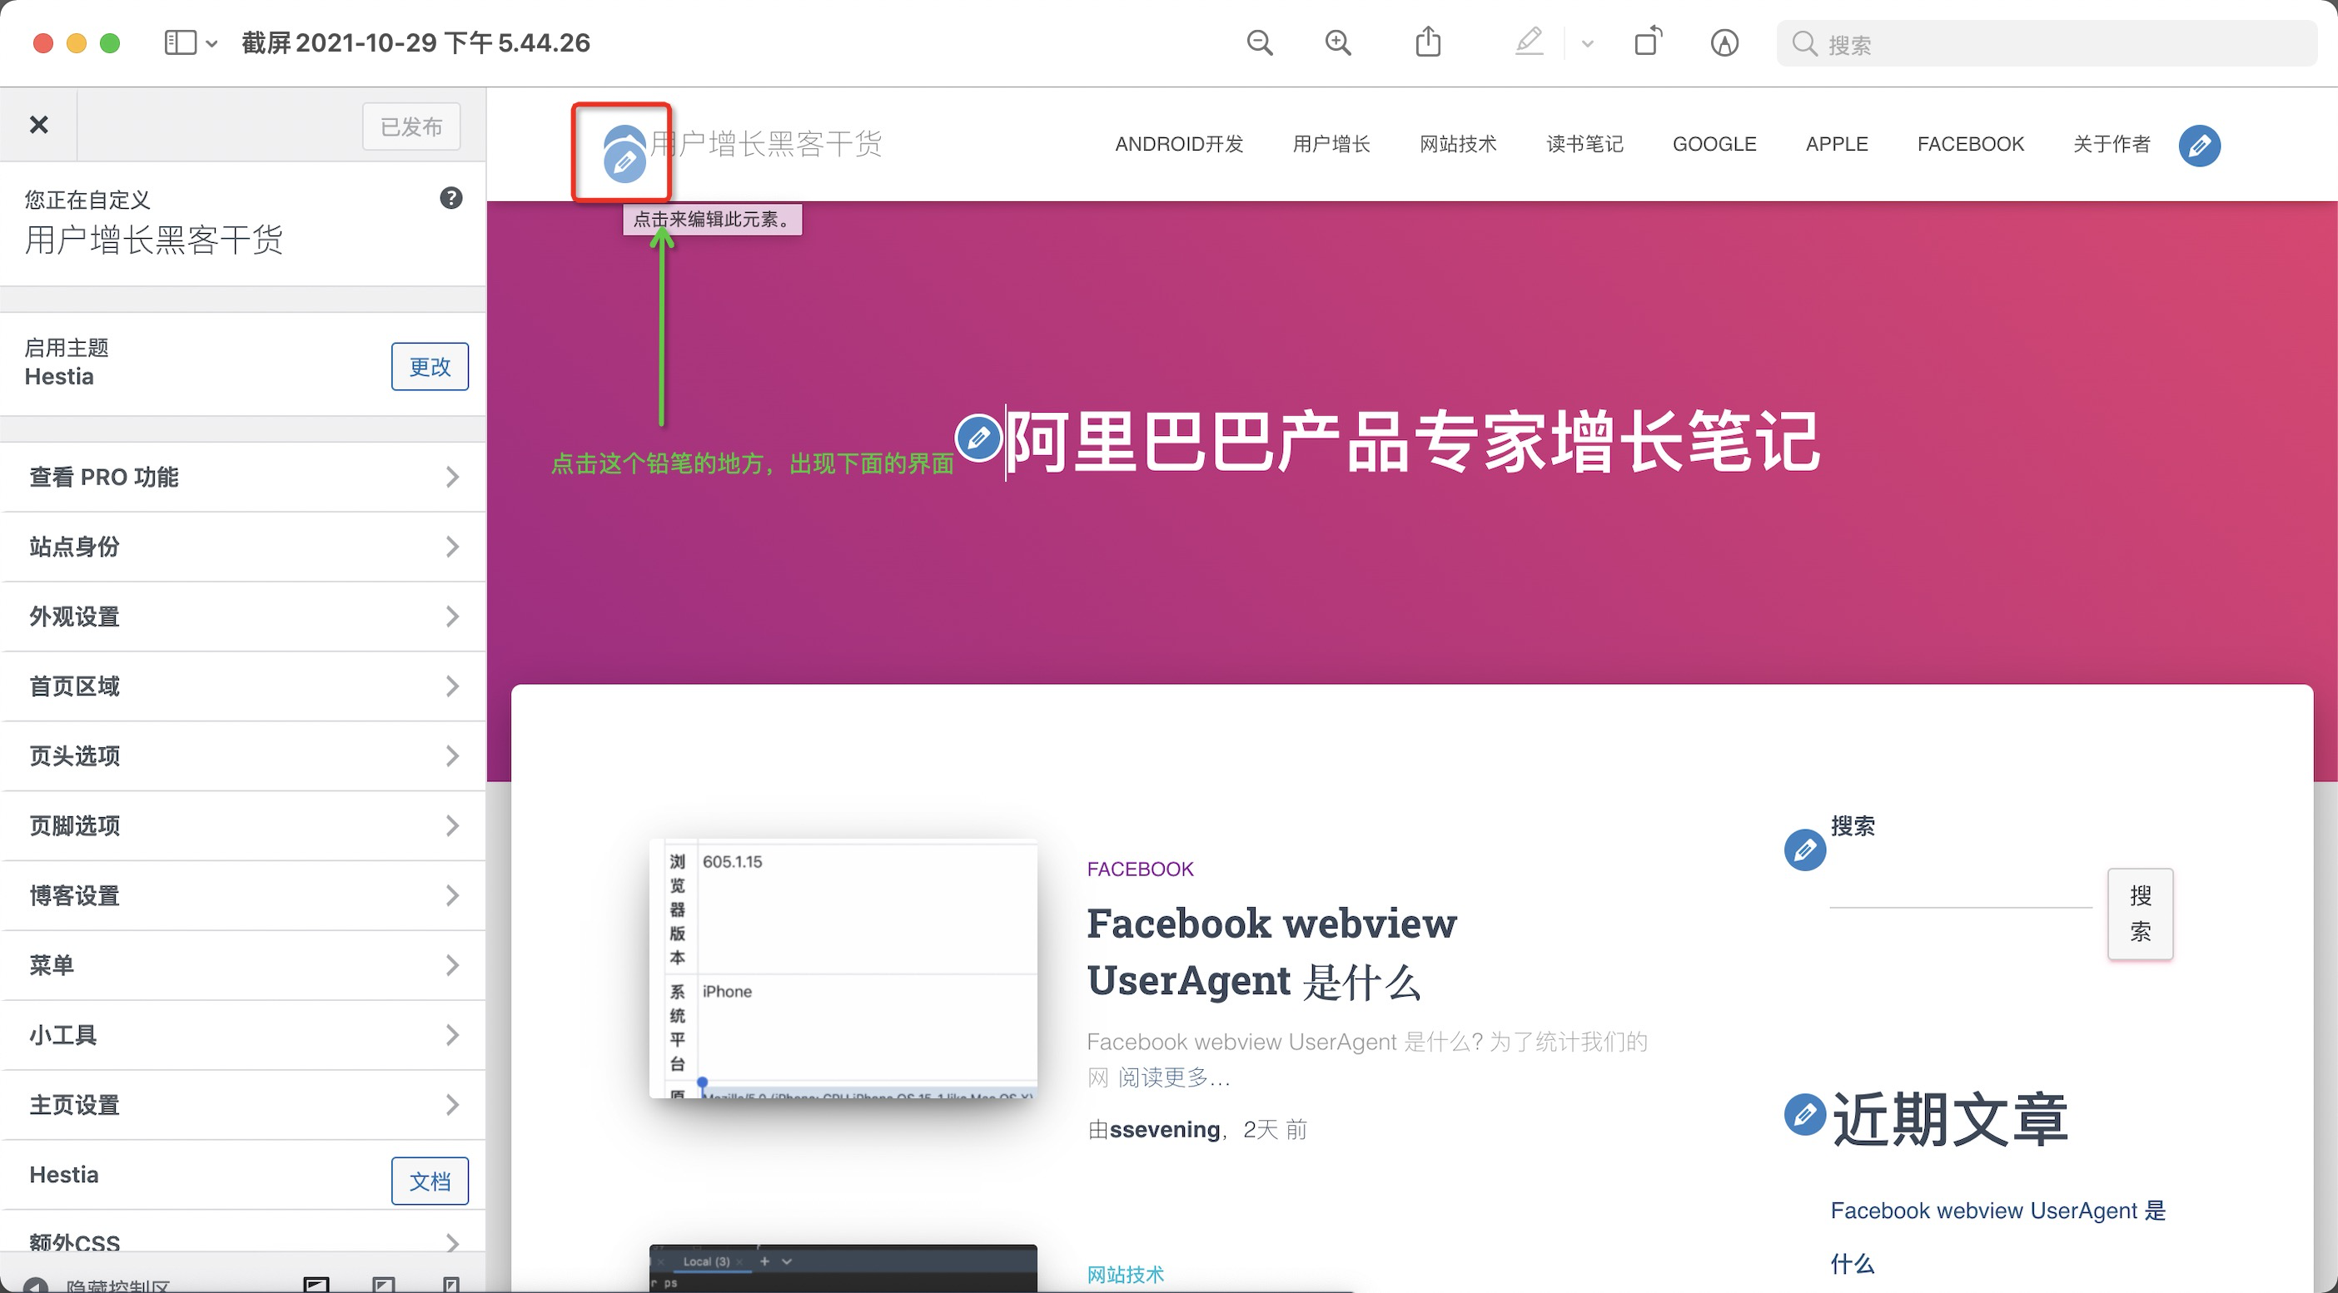The image size is (2338, 1293).
Task: Click the pencil edit icon beside site title
Action: (624, 163)
